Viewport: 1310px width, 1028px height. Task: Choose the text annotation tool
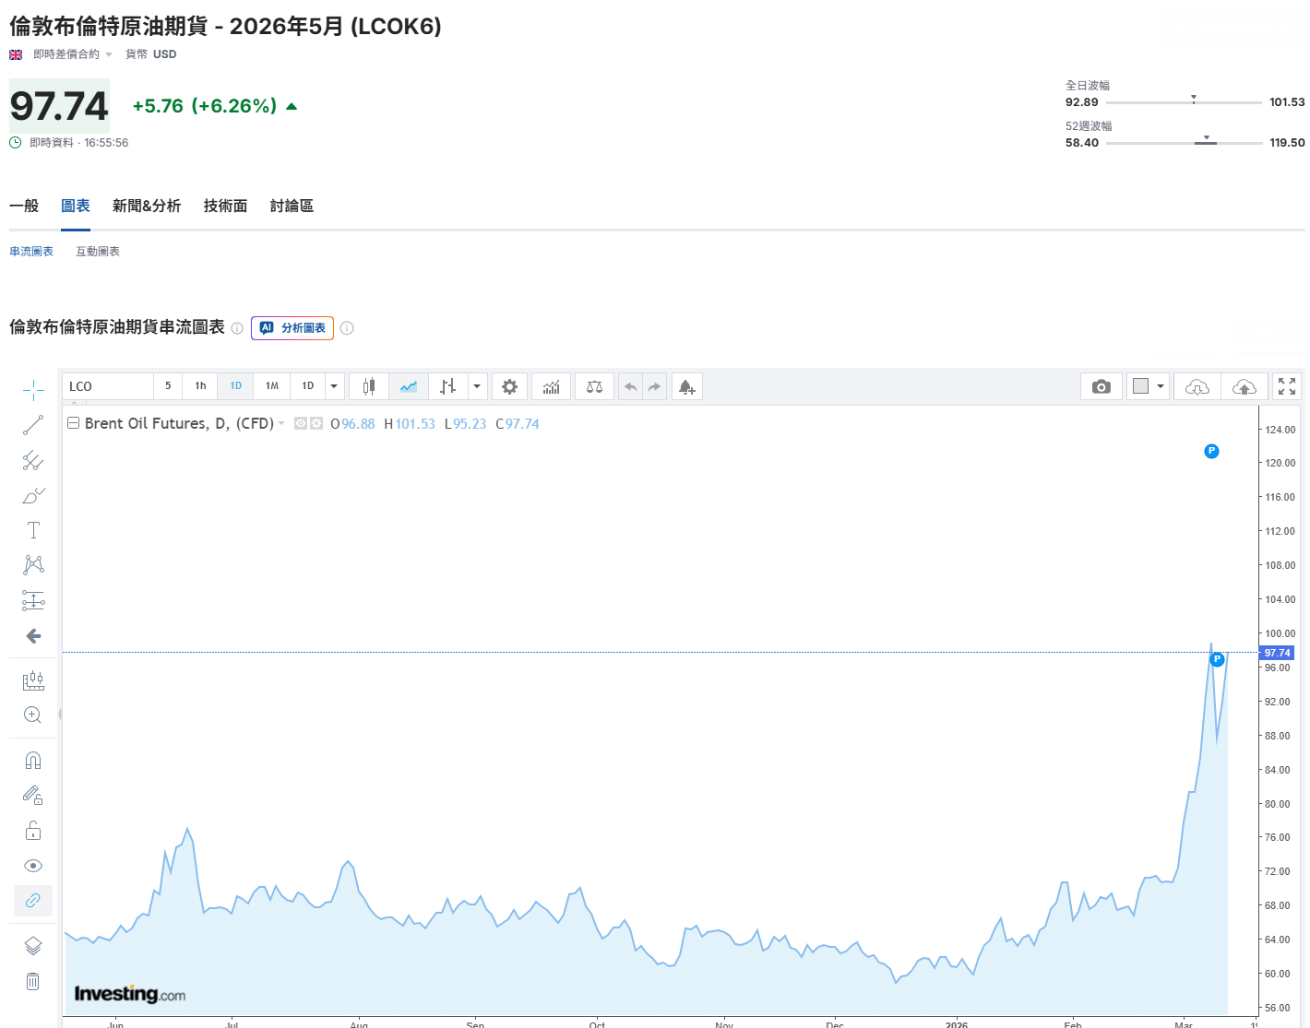[x=33, y=530]
